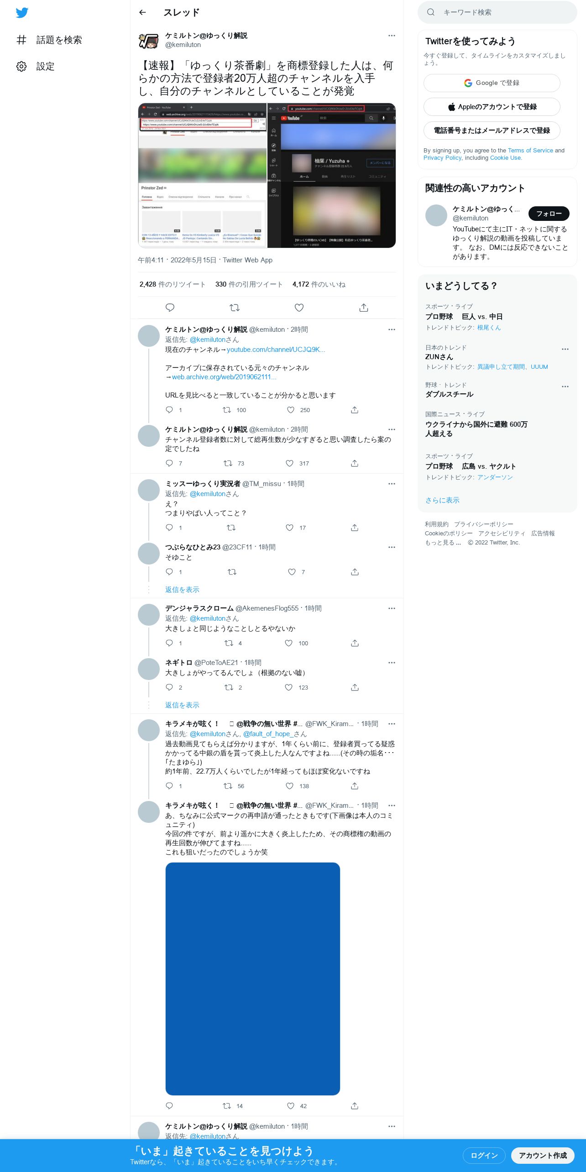Open the 330 件の引用ツイート list
This screenshot has width=586, height=1172.
(249, 284)
